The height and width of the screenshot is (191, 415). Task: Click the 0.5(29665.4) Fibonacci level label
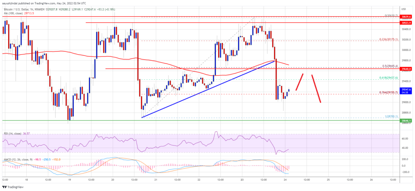(x=391, y=66)
